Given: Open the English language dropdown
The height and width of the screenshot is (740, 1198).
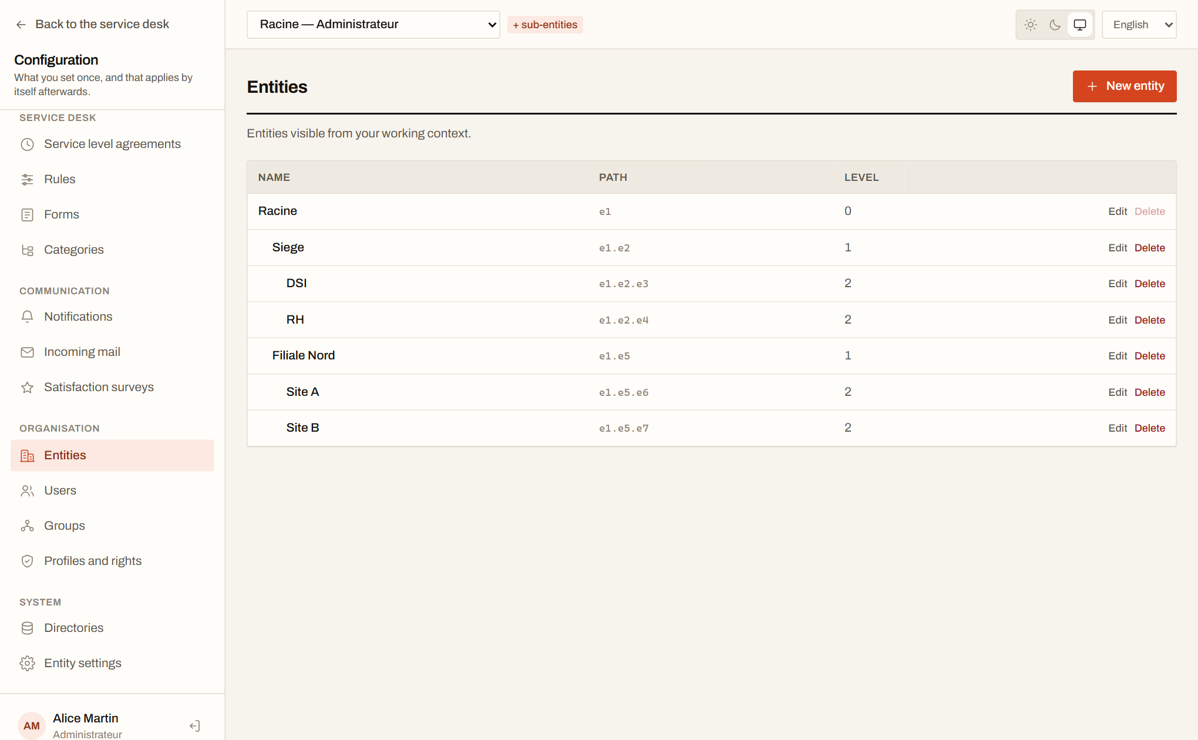Looking at the screenshot, I should tap(1139, 25).
